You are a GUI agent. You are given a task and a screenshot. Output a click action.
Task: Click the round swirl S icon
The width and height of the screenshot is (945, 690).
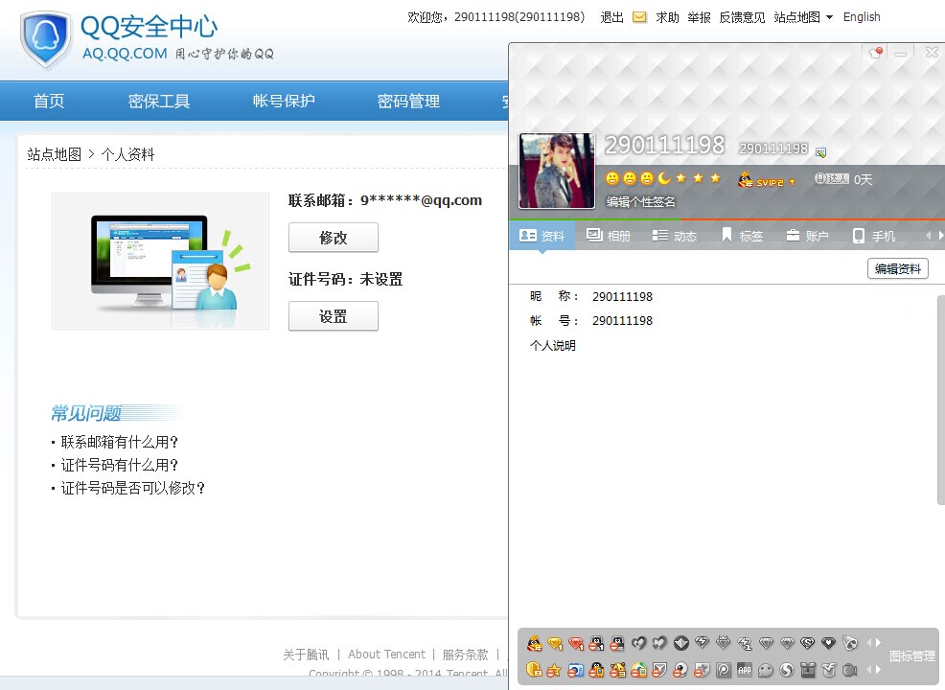point(787,670)
